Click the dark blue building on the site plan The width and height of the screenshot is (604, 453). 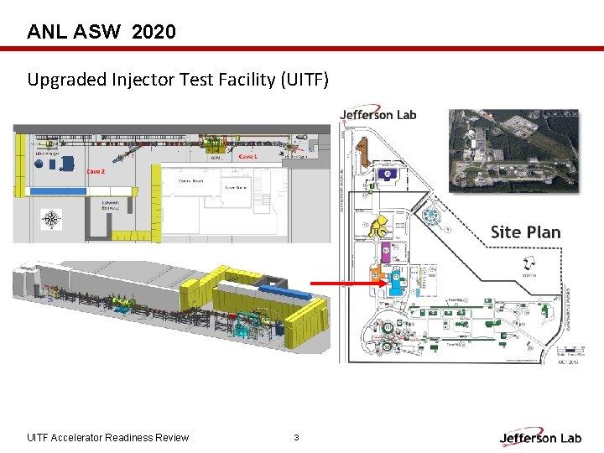(x=388, y=174)
